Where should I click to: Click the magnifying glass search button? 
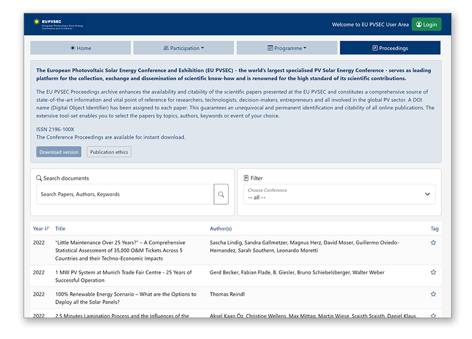tap(221, 195)
